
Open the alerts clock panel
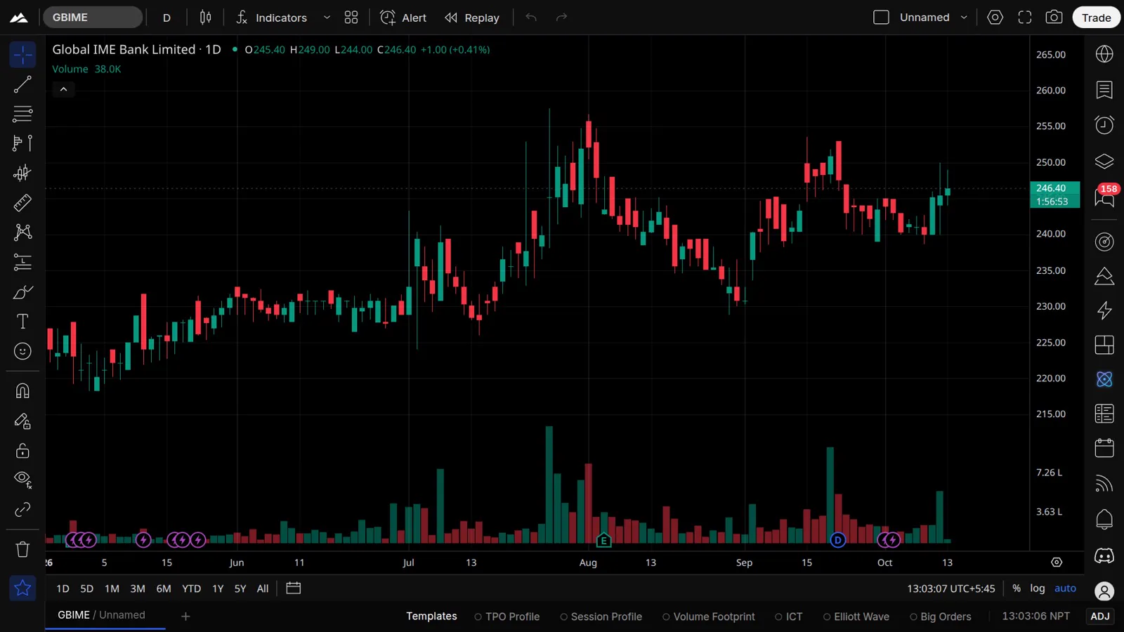pos(1104,125)
